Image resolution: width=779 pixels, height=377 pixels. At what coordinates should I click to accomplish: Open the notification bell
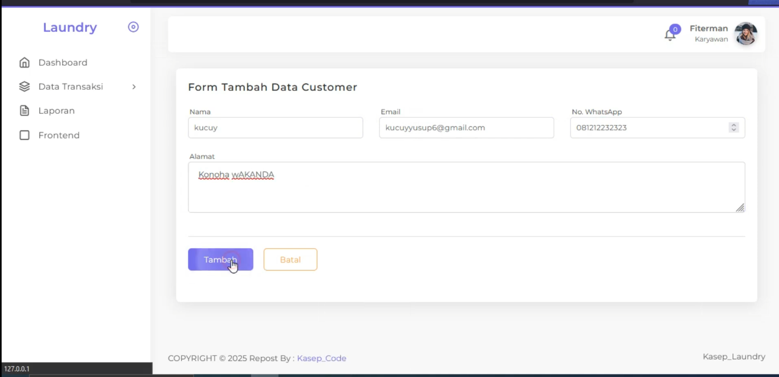click(670, 35)
